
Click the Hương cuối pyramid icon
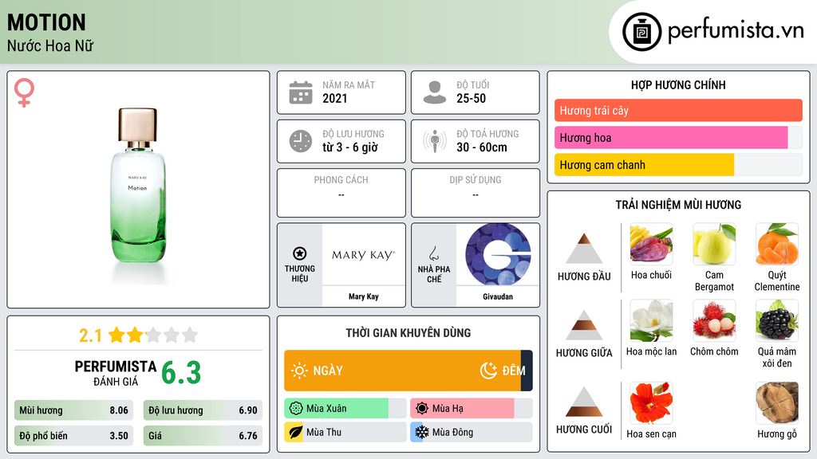click(x=584, y=402)
